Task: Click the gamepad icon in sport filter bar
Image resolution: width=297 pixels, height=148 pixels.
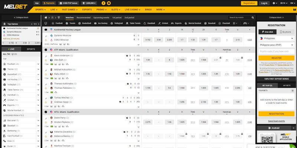Action: (x=245, y=23)
